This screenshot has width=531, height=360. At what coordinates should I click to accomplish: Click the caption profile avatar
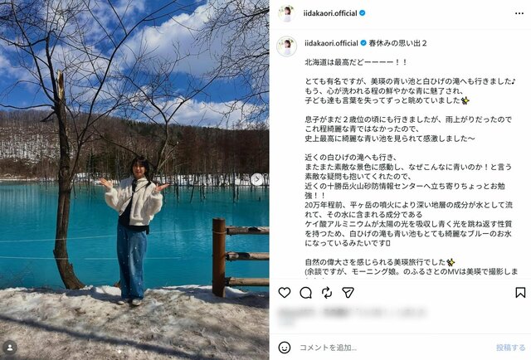click(286, 46)
